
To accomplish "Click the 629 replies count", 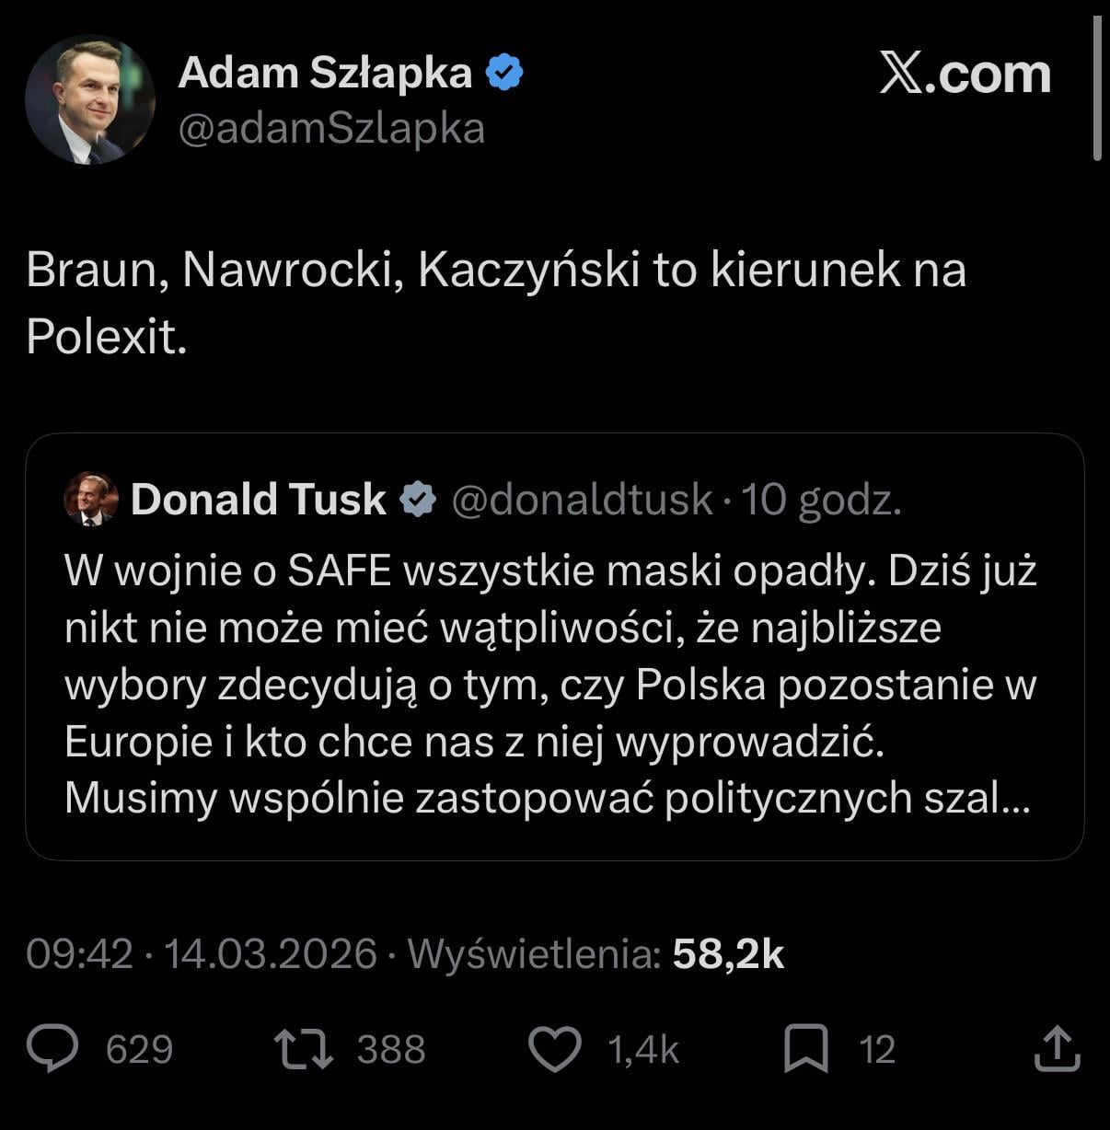I will [139, 1049].
